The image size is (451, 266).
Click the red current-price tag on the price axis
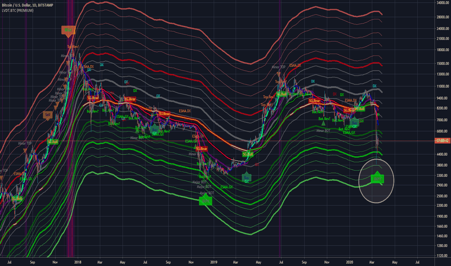pos(442,141)
